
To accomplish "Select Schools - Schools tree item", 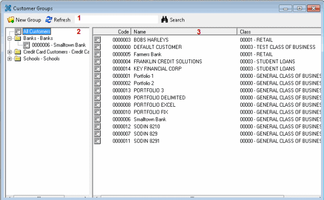I will 41,58.
